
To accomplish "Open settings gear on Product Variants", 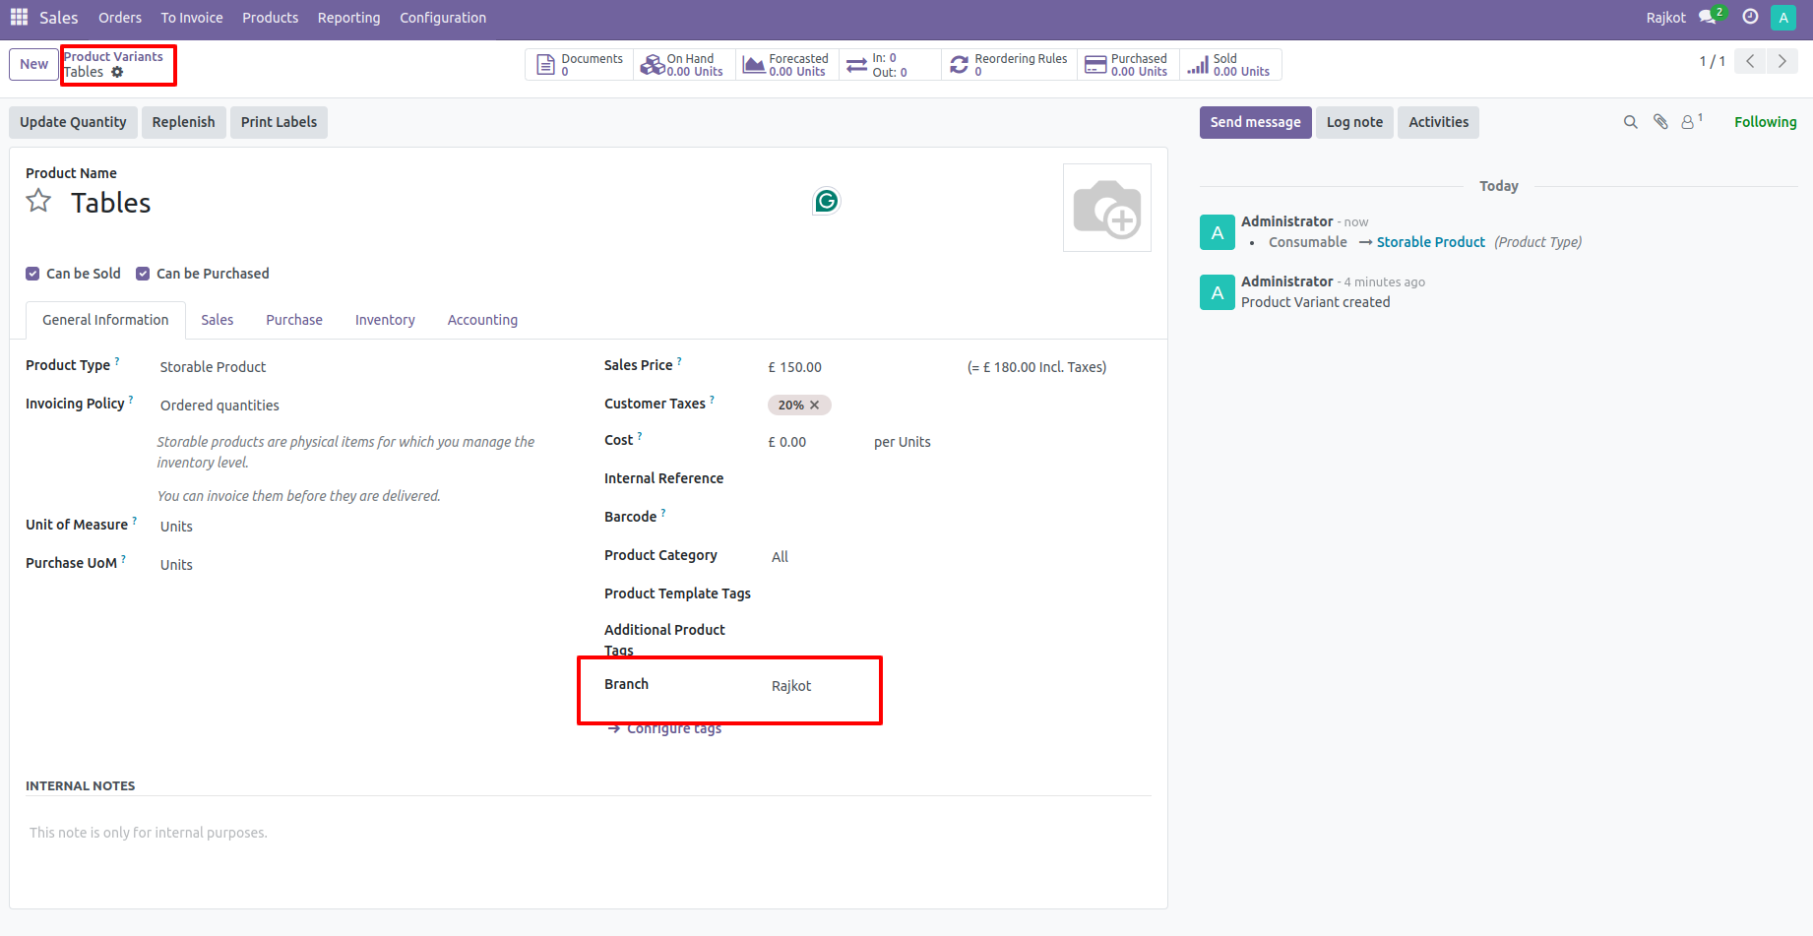I will (x=116, y=72).
